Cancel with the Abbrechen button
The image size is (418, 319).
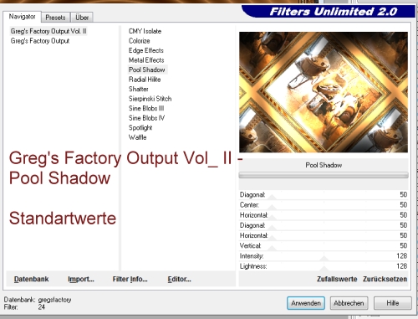coord(349,303)
